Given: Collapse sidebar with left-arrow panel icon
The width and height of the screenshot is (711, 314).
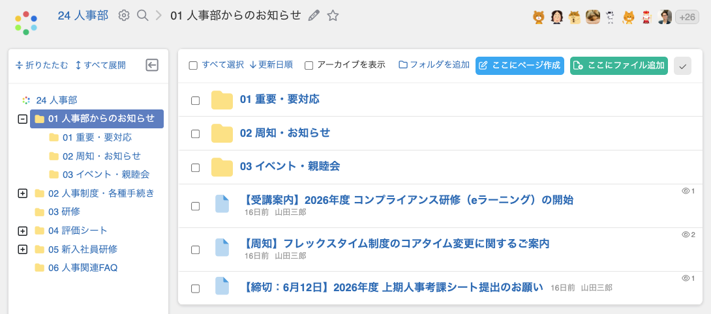Looking at the screenshot, I should pos(152,65).
